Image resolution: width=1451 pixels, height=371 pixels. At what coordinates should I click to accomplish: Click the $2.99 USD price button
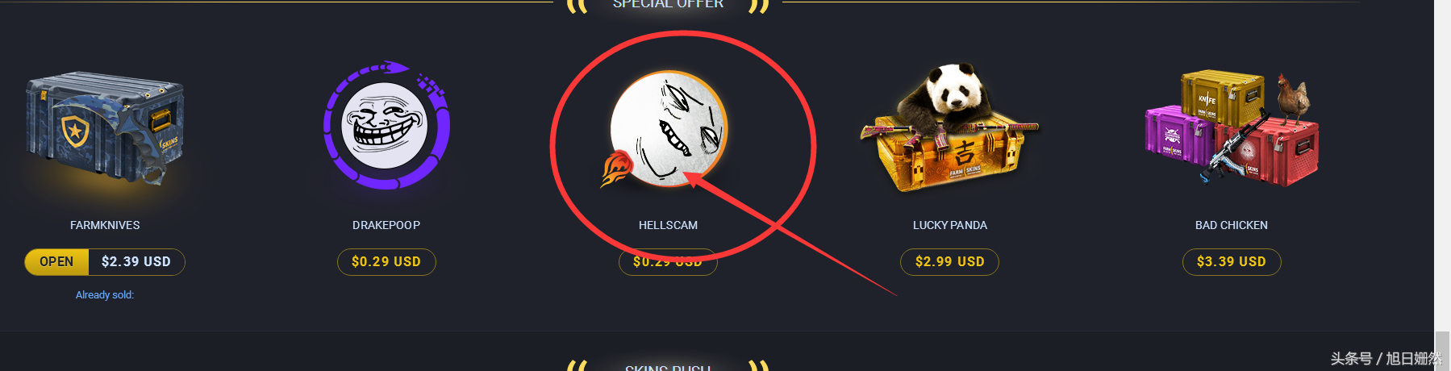click(949, 262)
